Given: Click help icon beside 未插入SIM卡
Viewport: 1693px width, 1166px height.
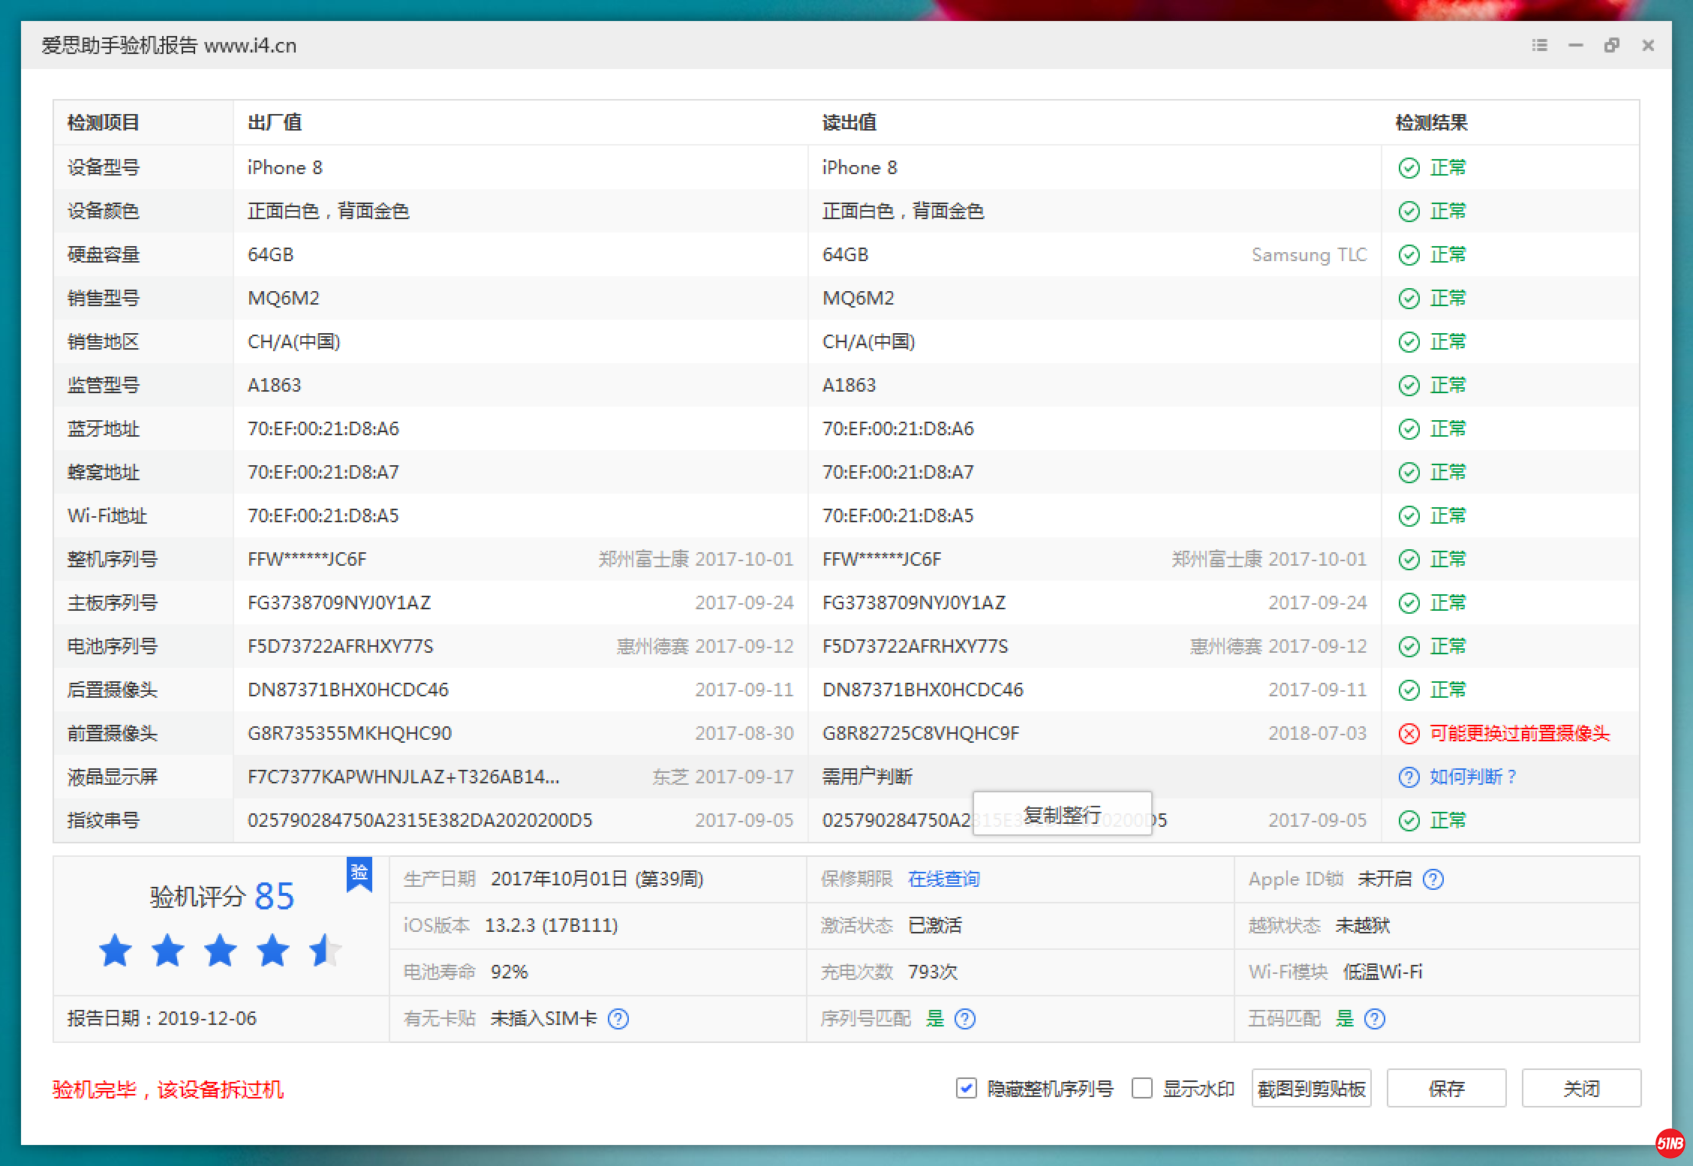Looking at the screenshot, I should (618, 1019).
